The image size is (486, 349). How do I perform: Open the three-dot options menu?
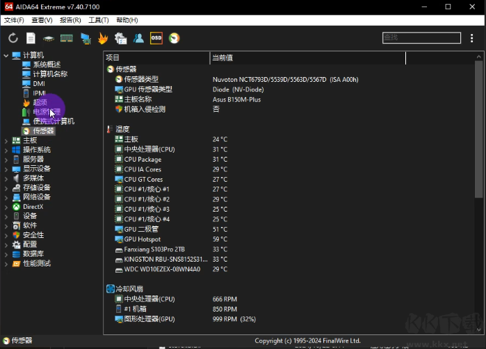471,38
